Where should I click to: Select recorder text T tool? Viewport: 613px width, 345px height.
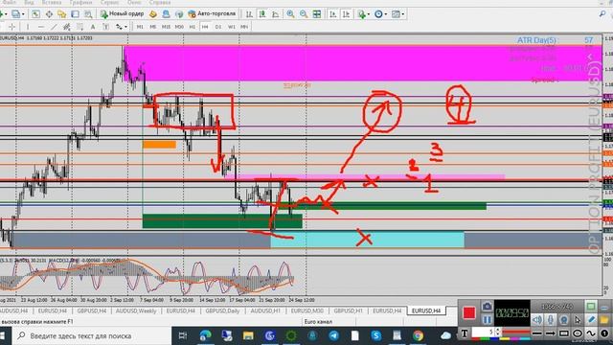pyautogui.click(x=465, y=333)
